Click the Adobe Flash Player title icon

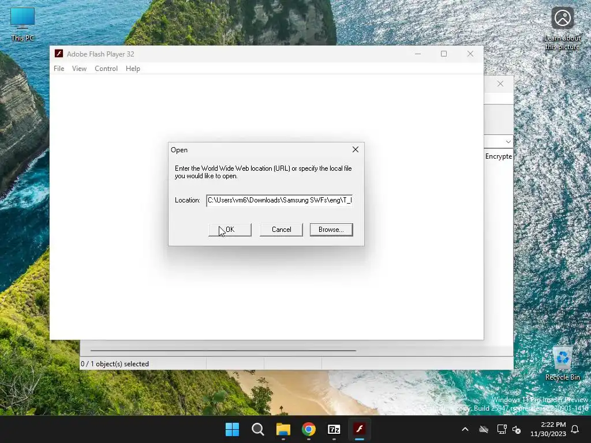pos(59,54)
